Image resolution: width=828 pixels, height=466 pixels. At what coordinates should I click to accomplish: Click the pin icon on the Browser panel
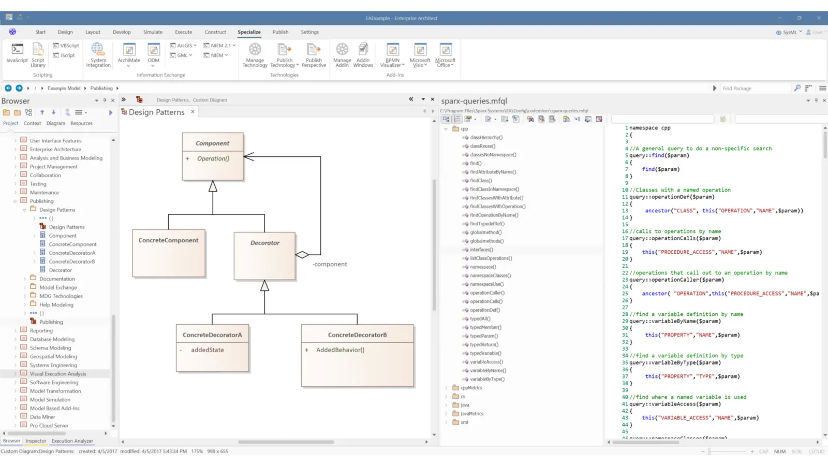(x=105, y=100)
